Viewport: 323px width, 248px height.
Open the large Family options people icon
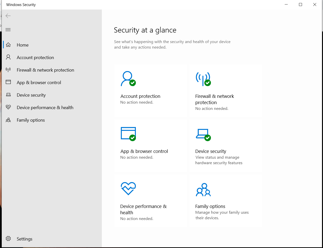(x=203, y=190)
